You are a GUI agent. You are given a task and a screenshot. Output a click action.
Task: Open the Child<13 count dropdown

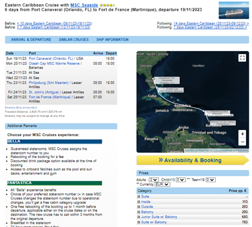[181, 180]
